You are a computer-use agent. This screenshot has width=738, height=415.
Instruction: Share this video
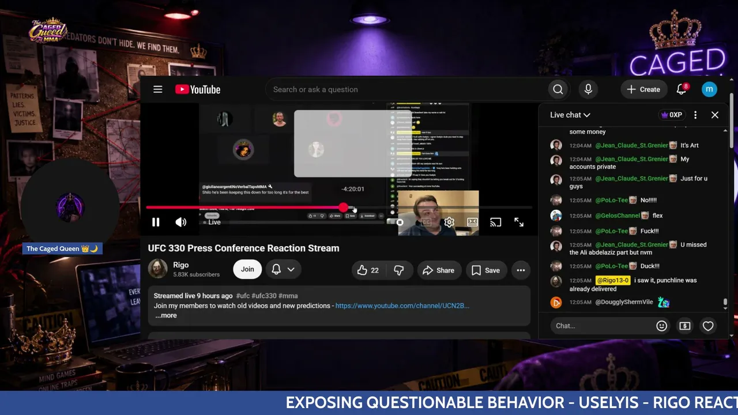click(438, 270)
